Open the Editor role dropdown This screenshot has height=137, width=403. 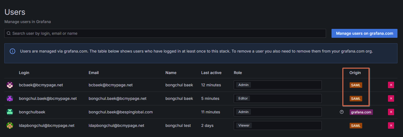coord(277,99)
